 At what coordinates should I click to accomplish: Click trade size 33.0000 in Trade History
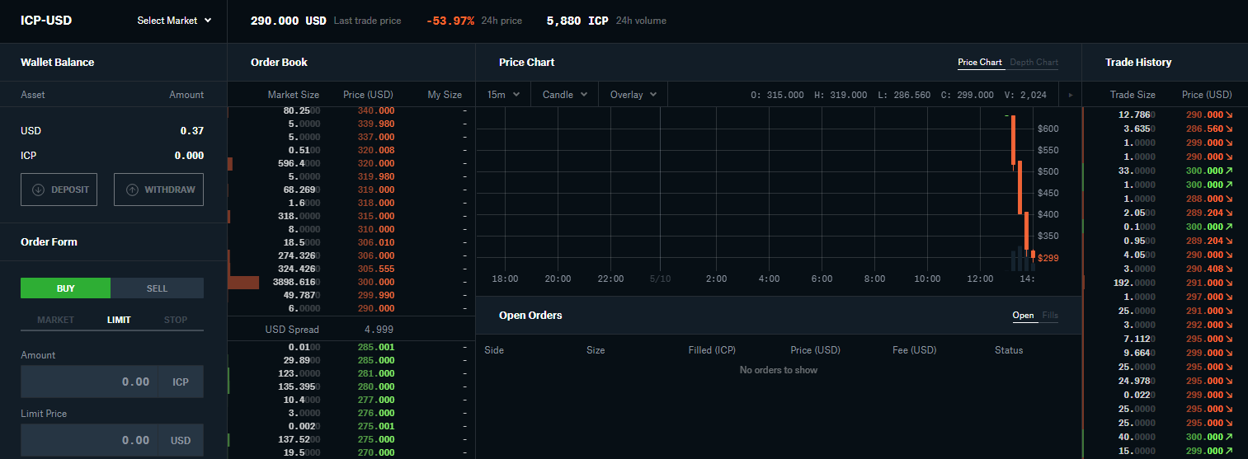pos(1137,171)
